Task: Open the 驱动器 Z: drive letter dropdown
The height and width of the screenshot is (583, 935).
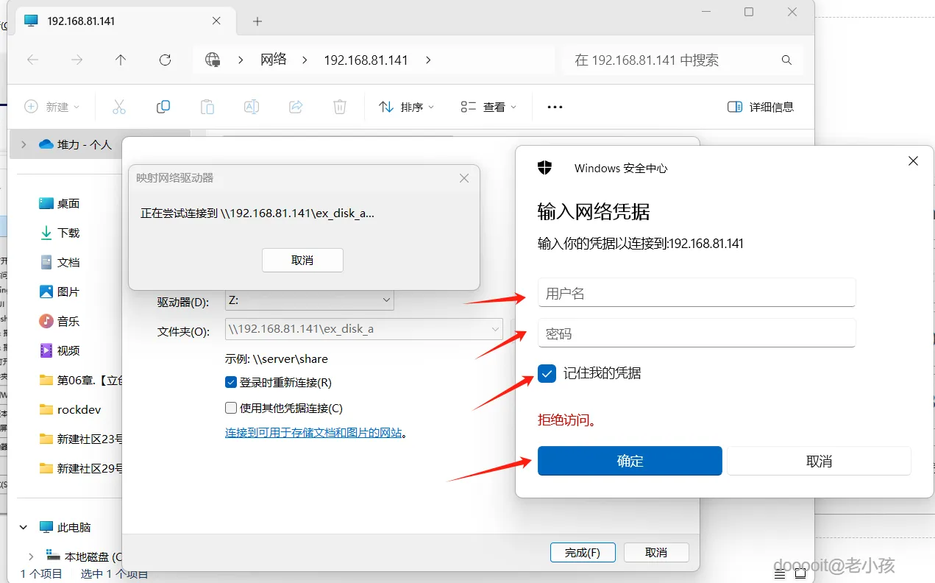Action: [x=385, y=300]
